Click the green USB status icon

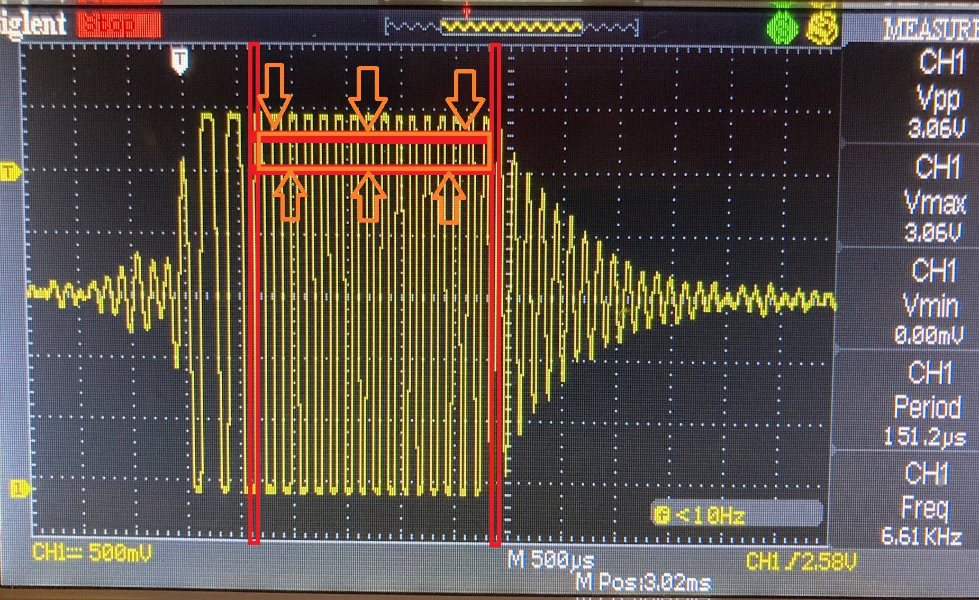tap(783, 27)
